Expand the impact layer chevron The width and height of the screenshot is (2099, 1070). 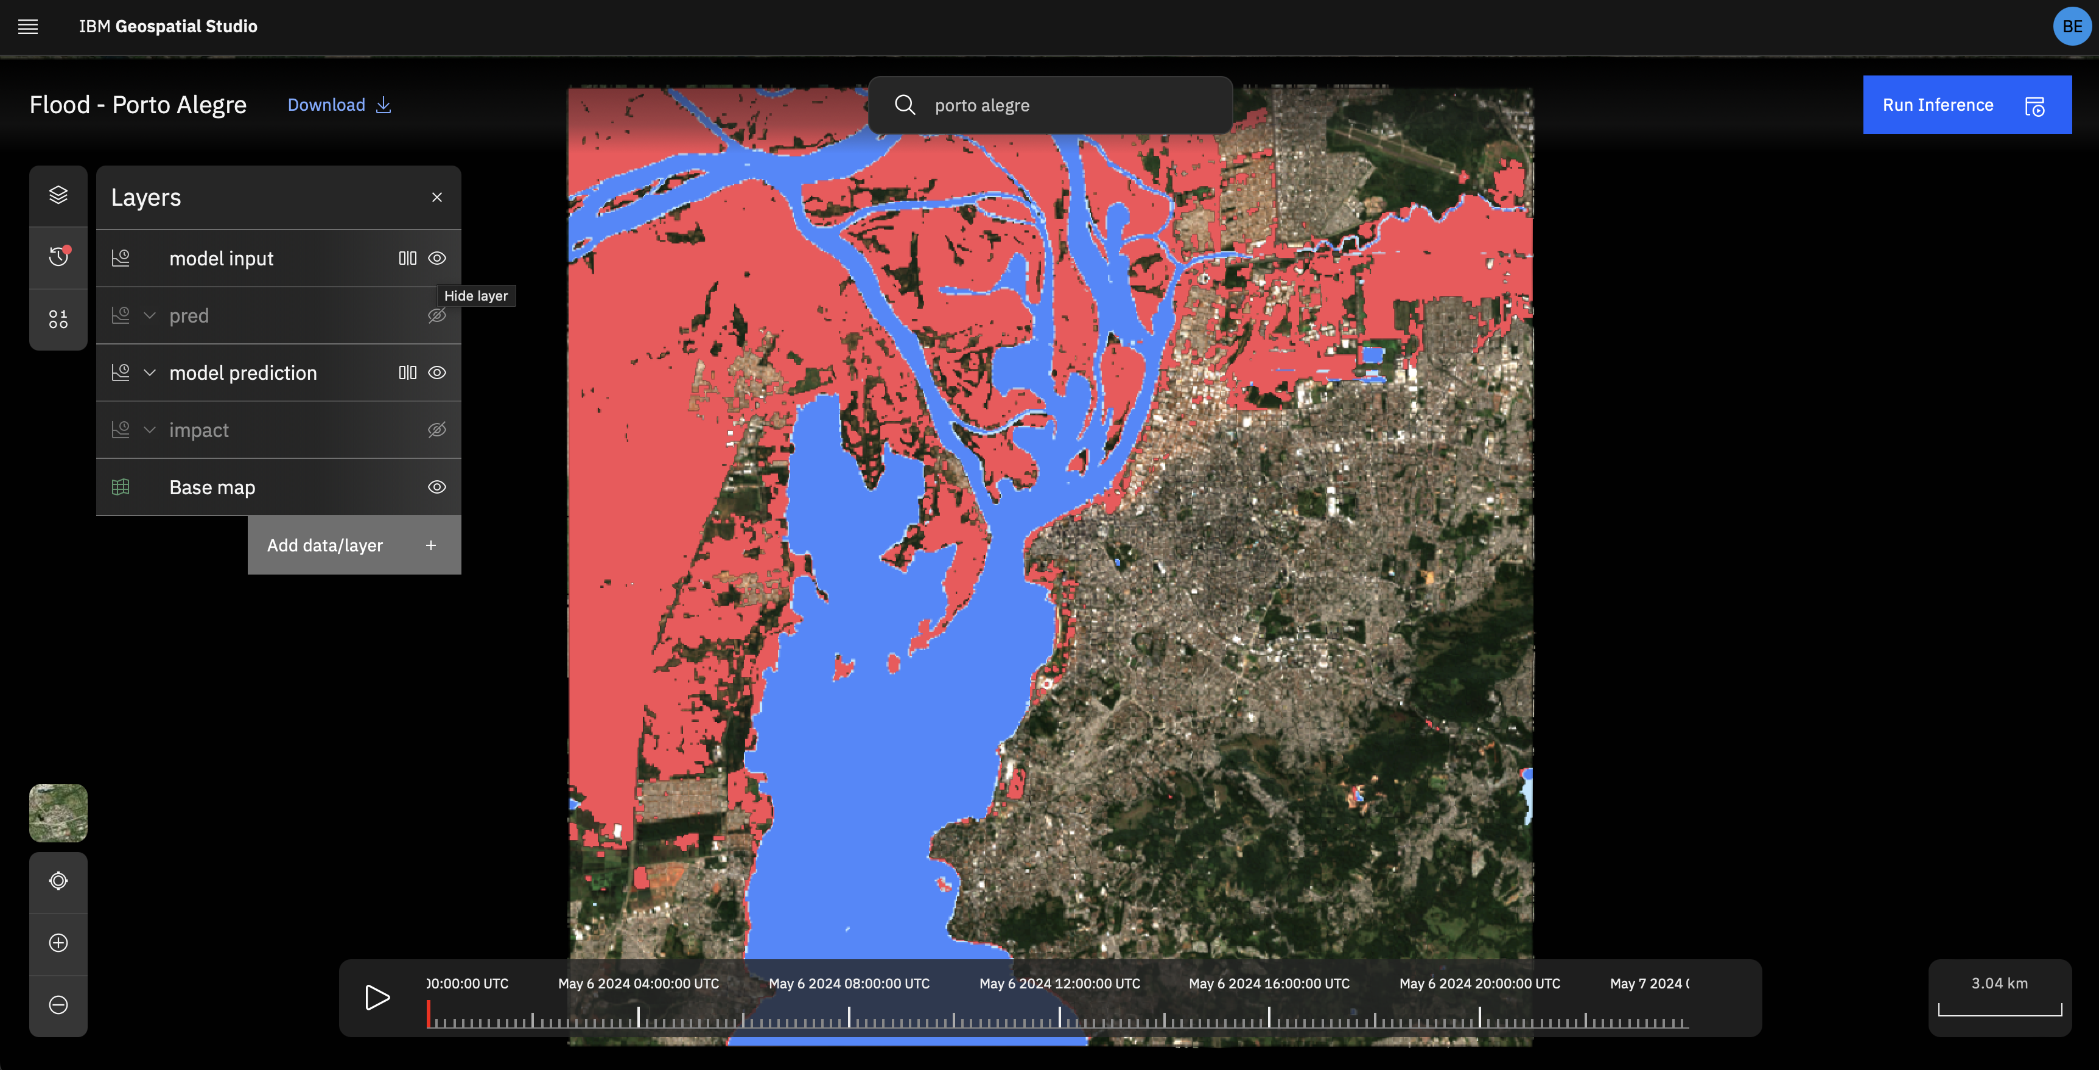tap(149, 430)
